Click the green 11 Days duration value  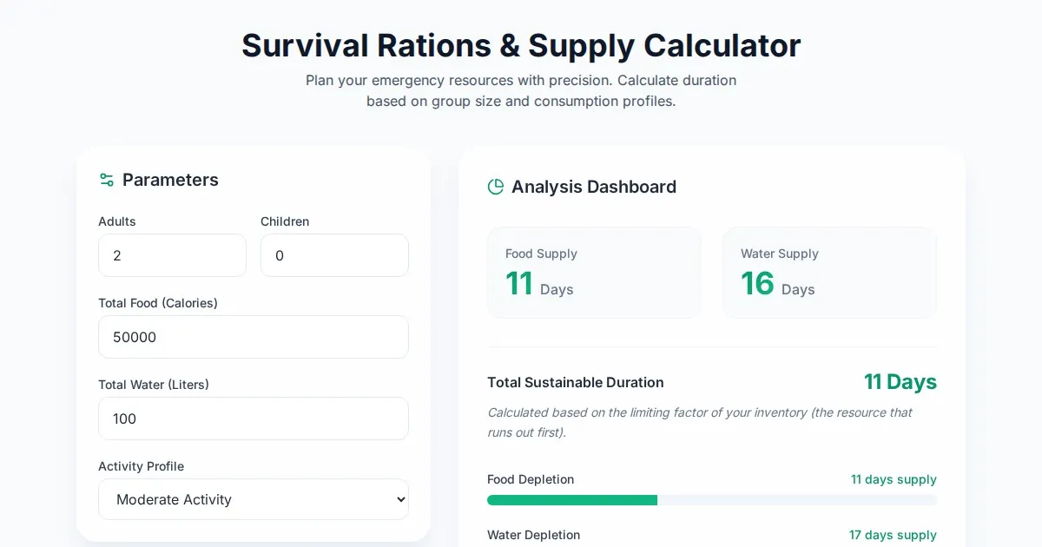coord(900,382)
